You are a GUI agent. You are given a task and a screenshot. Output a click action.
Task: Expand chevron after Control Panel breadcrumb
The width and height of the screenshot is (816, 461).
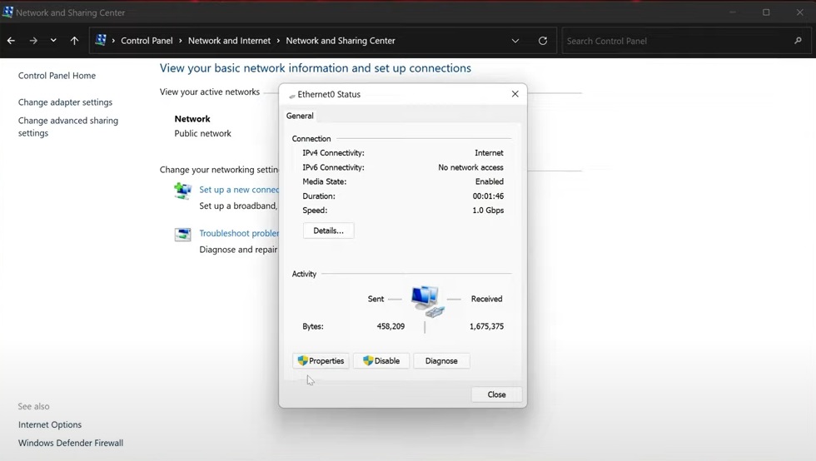(181, 41)
